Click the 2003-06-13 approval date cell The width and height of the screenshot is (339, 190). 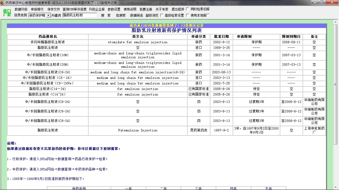[x=221, y=72]
